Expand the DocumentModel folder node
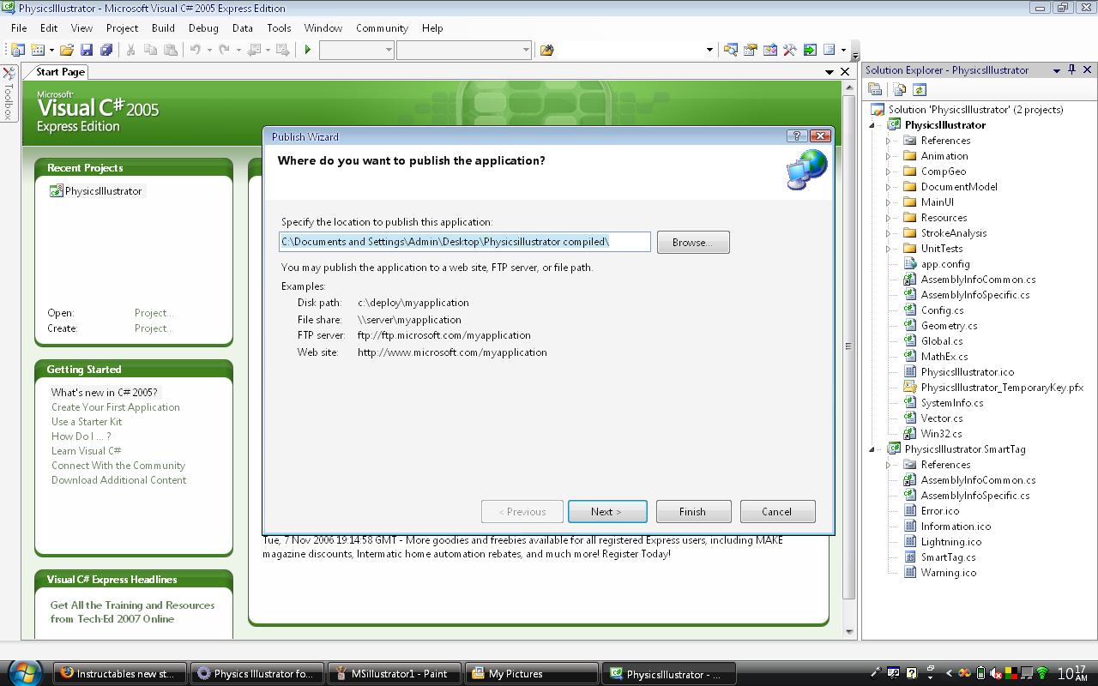This screenshot has height=686, width=1098. click(889, 187)
